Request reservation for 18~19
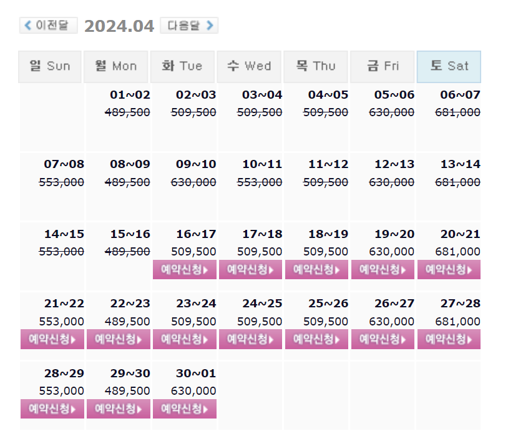 pyautogui.click(x=316, y=269)
